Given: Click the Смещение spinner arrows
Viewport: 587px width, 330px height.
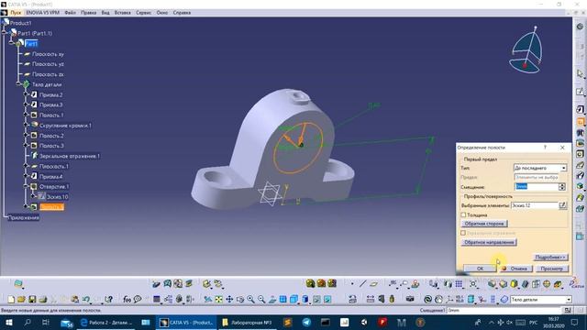Looking at the screenshot, I should [562, 186].
